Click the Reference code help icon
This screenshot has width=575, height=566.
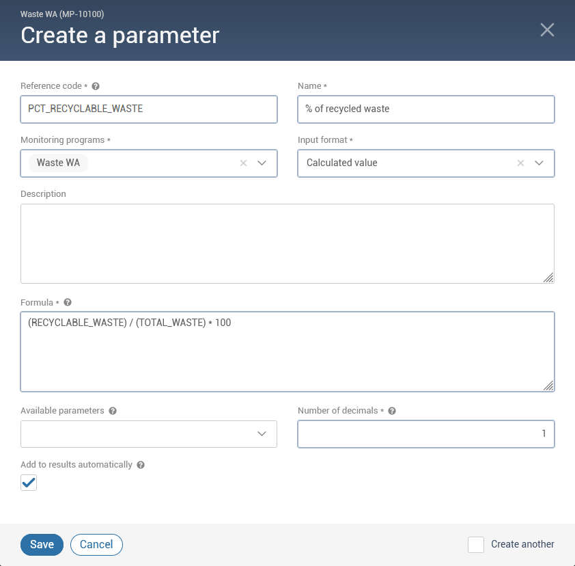96,86
